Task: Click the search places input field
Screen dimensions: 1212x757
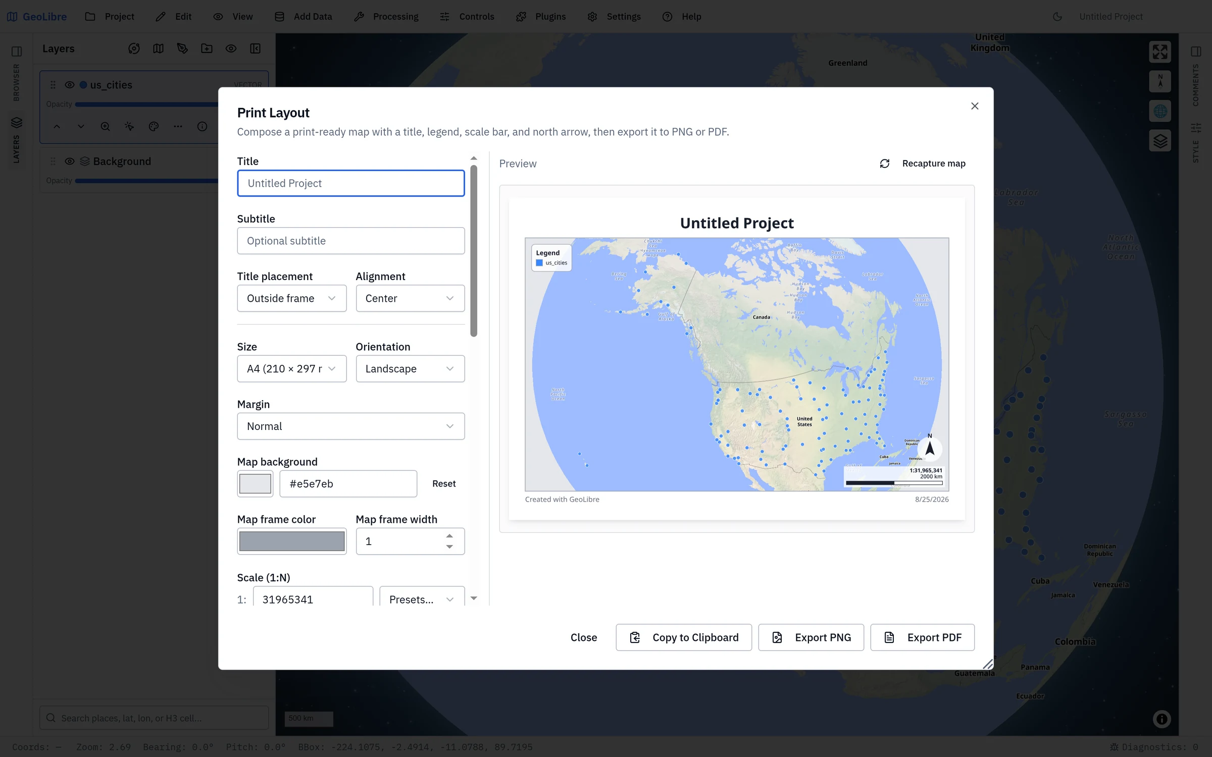Action: pos(154,718)
